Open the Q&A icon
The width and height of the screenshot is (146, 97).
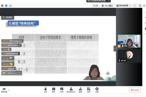click(x=62, y=90)
